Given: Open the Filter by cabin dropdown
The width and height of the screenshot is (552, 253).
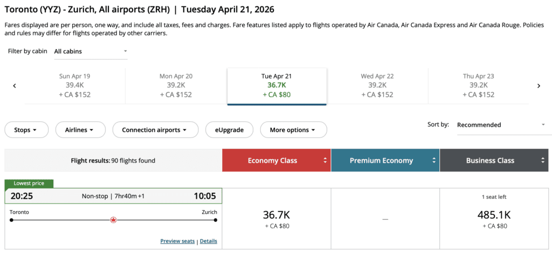Looking at the screenshot, I should pos(91,52).
